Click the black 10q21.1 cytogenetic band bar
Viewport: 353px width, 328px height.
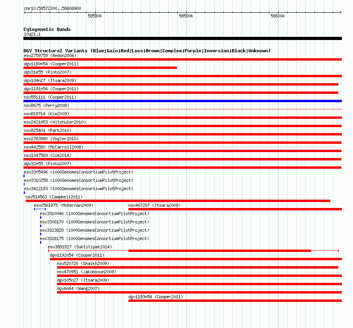pyautogui.click(x=182, y=38)
